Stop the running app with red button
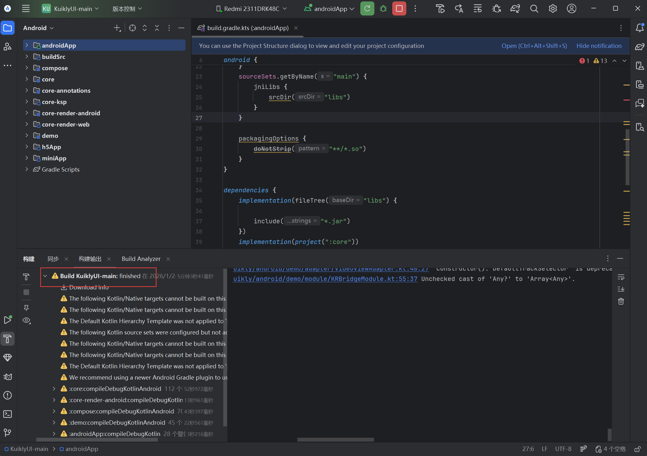This screenshot has width=647, height=456. (399, 9)
